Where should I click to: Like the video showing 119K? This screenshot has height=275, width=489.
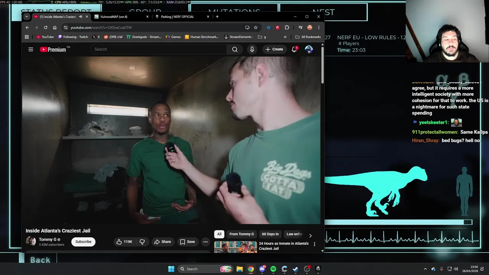(x=124, y=242)
